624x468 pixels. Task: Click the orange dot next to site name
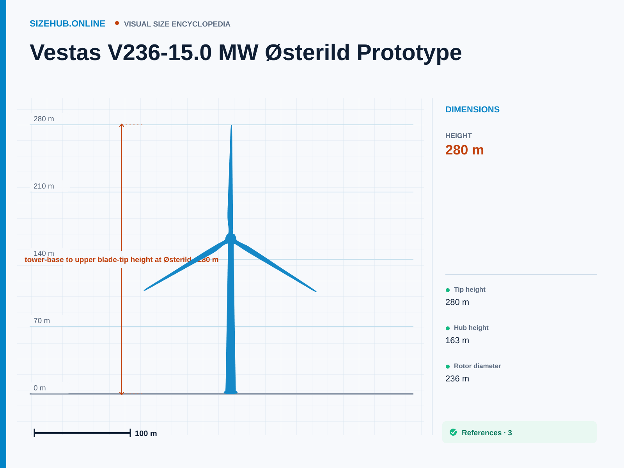(x=117, y=23)
